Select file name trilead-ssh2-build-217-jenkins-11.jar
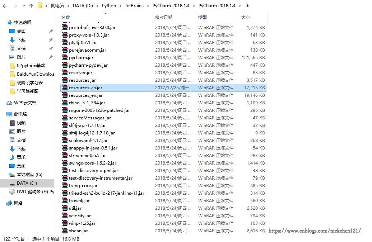 107,193
